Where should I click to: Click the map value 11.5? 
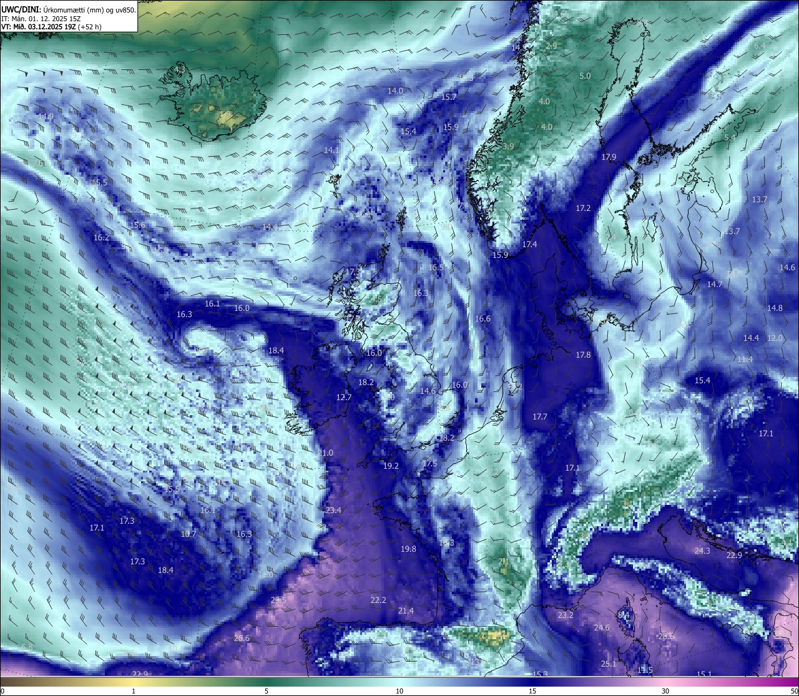tap(645, 670)
